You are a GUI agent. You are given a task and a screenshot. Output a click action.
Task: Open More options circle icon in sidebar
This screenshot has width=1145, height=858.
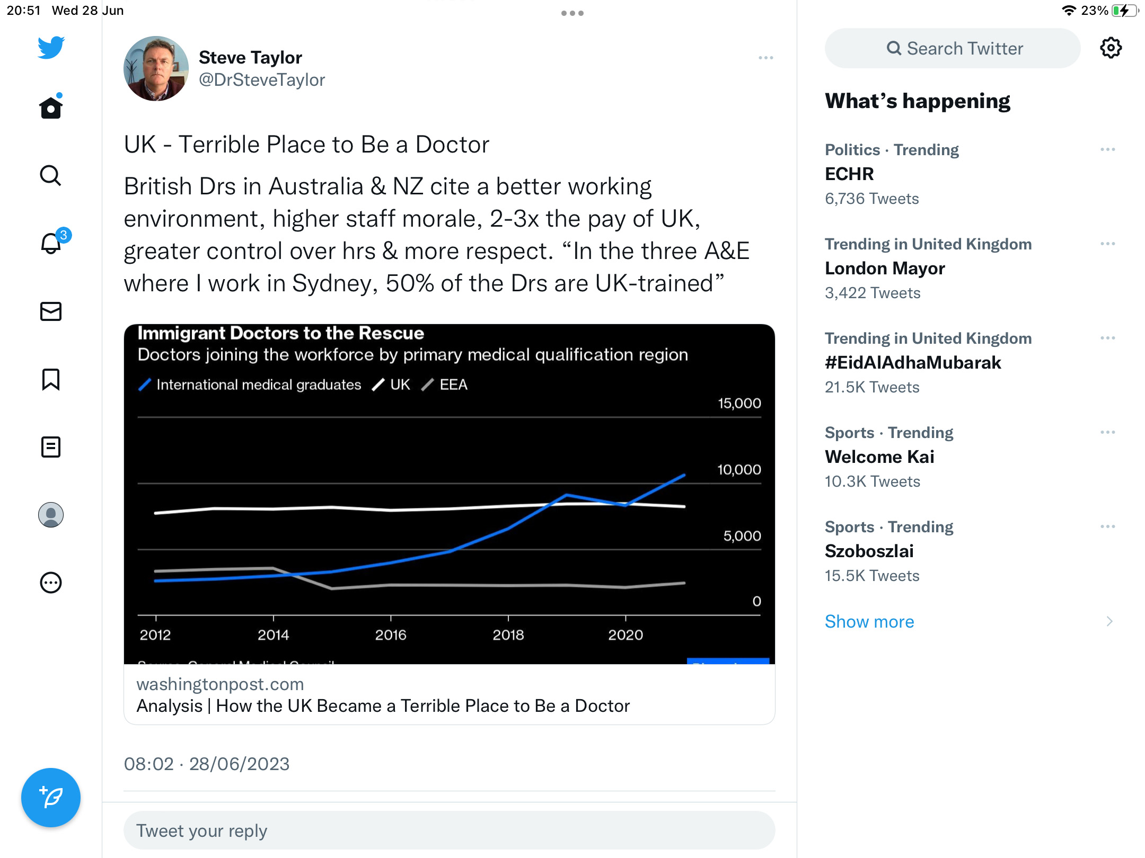click(x=51, y=583)
